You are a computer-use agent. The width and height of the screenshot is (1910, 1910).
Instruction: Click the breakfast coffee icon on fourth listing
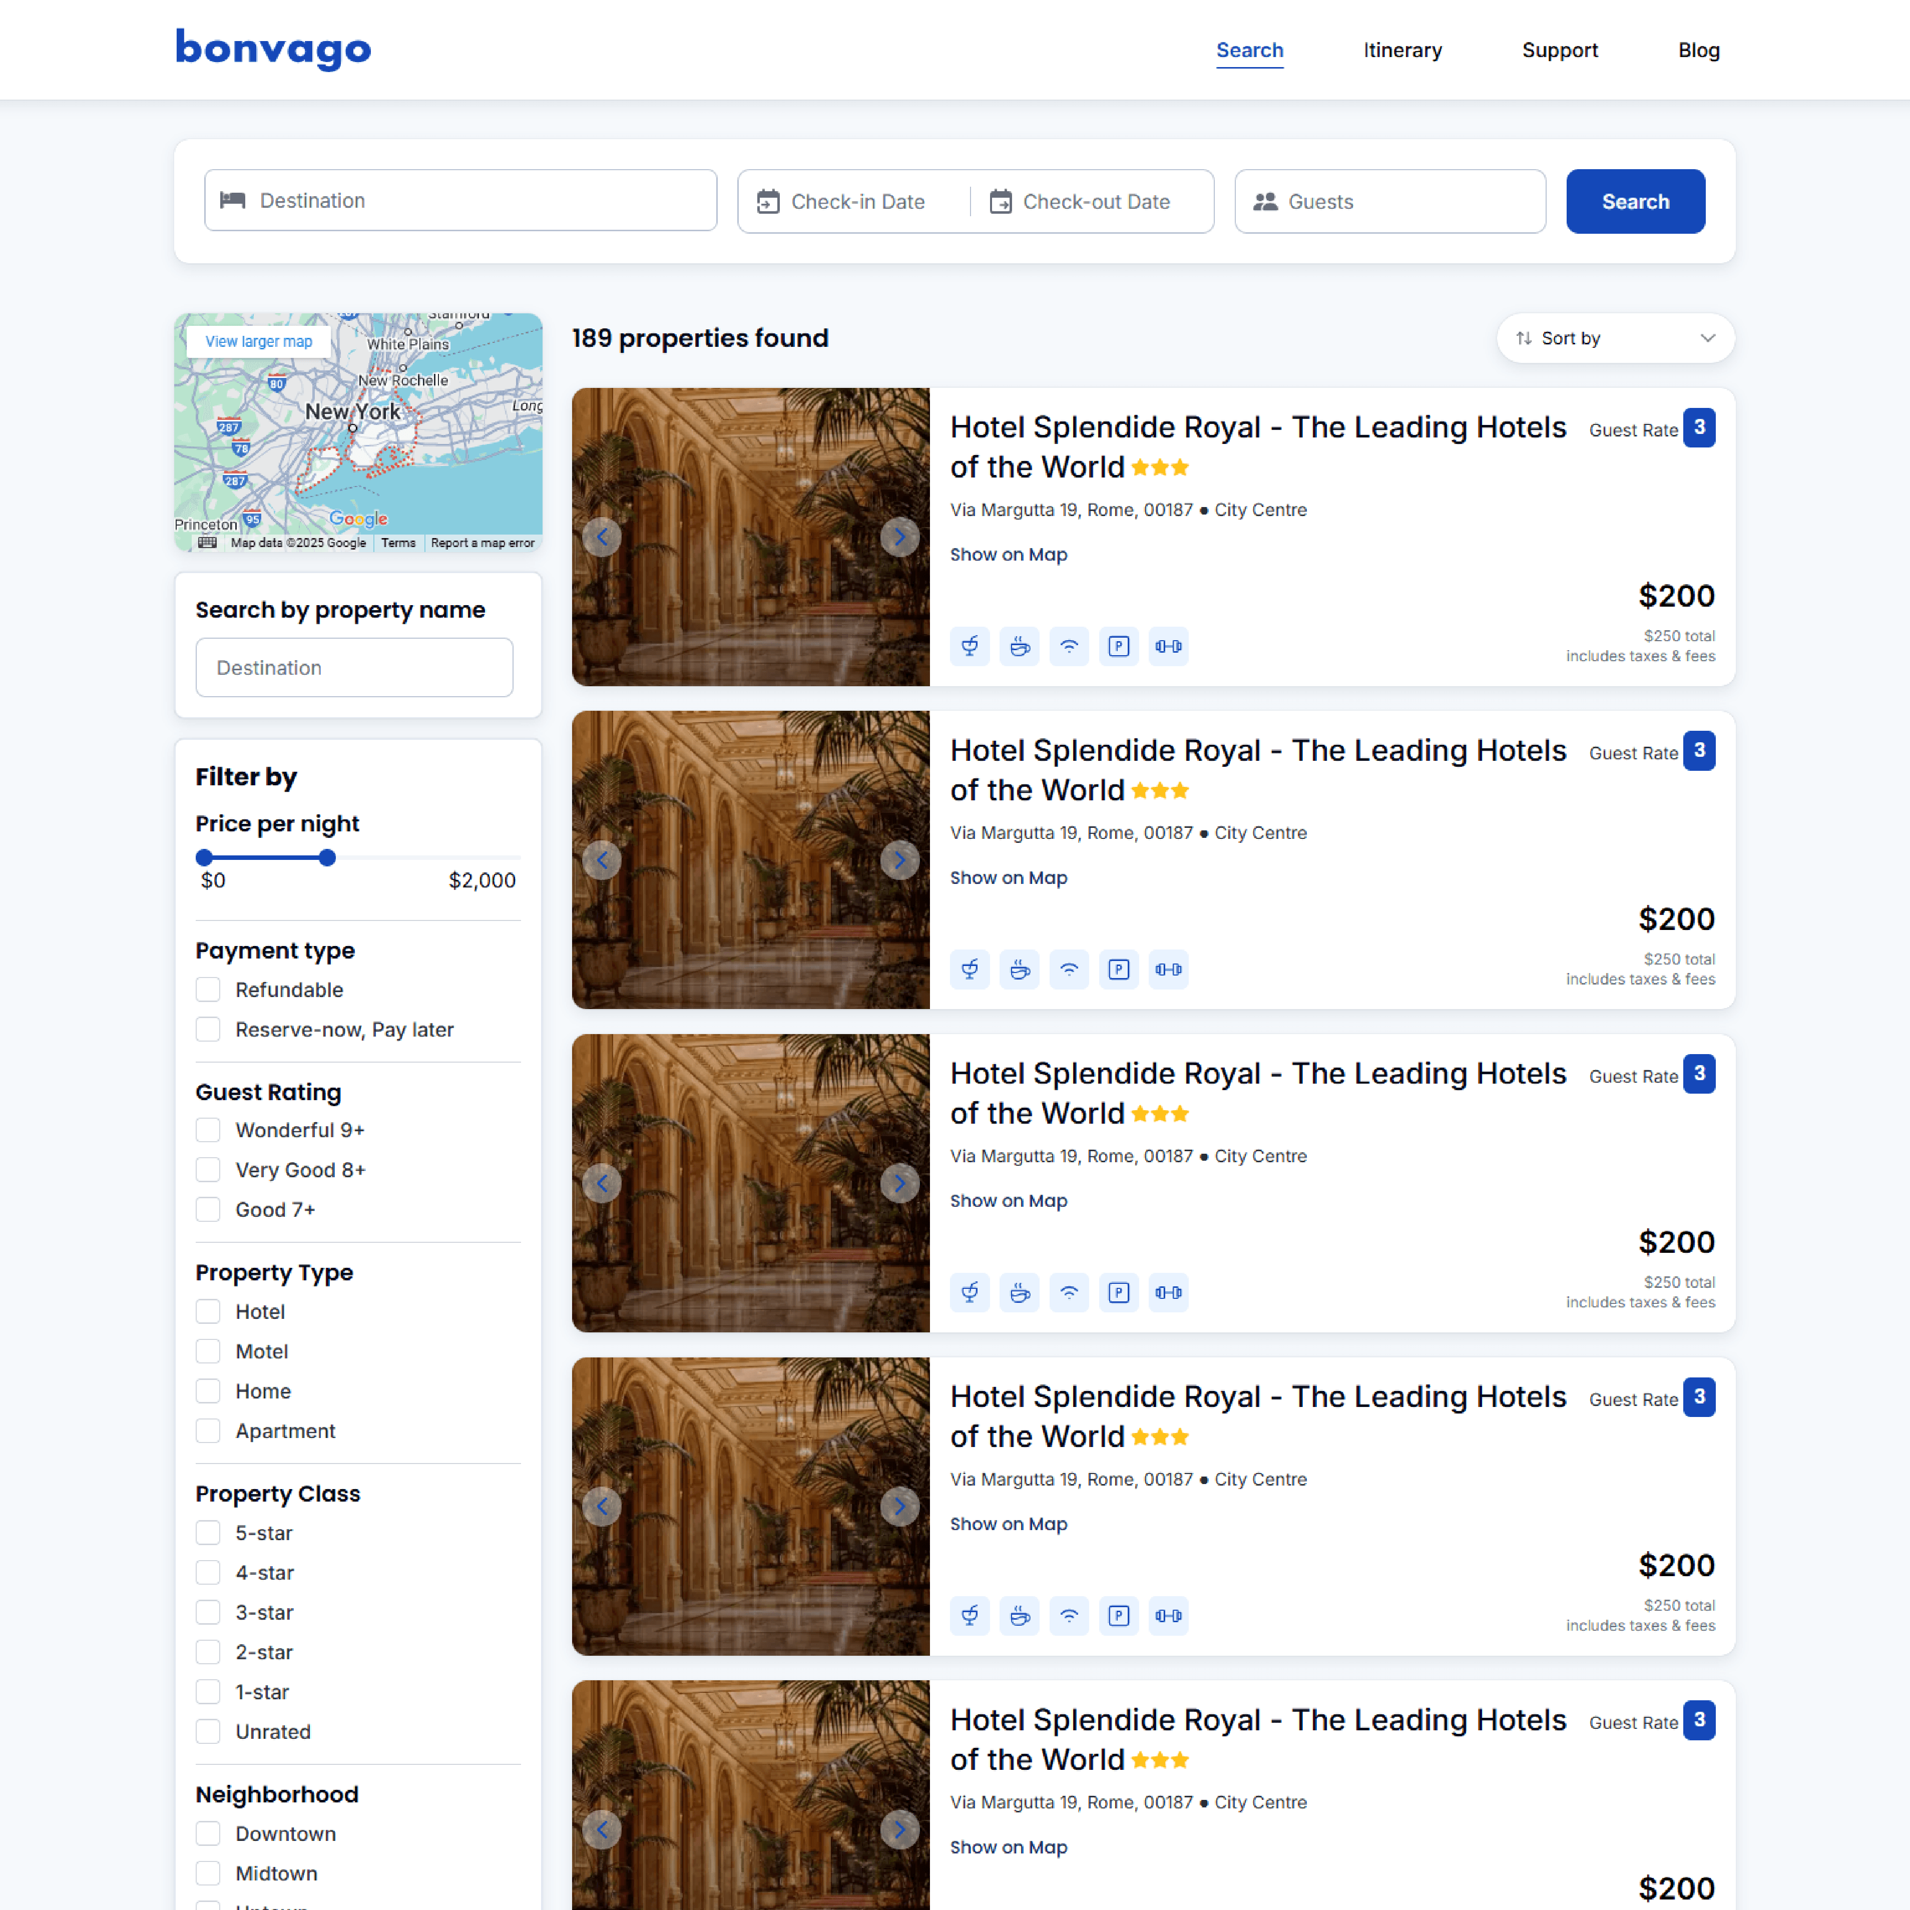coord(1019,1616)
